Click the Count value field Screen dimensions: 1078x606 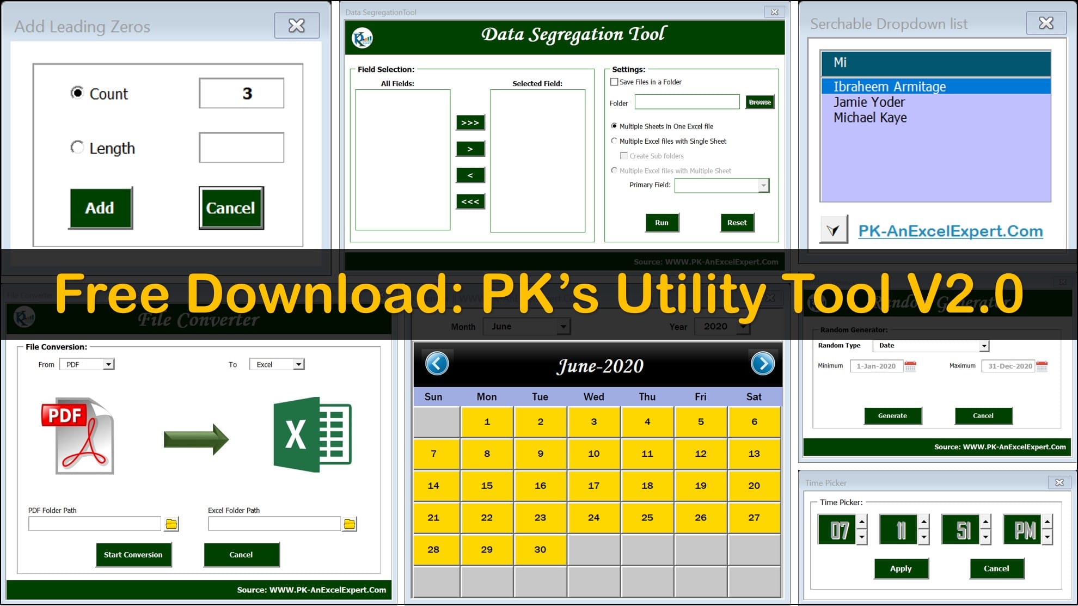point(242,93)
